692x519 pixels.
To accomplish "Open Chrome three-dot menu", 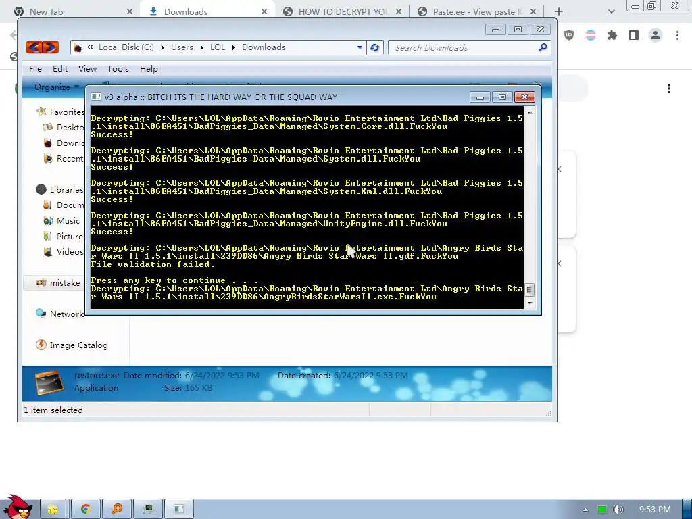I will pyautogui.click(x=677, y=35).
